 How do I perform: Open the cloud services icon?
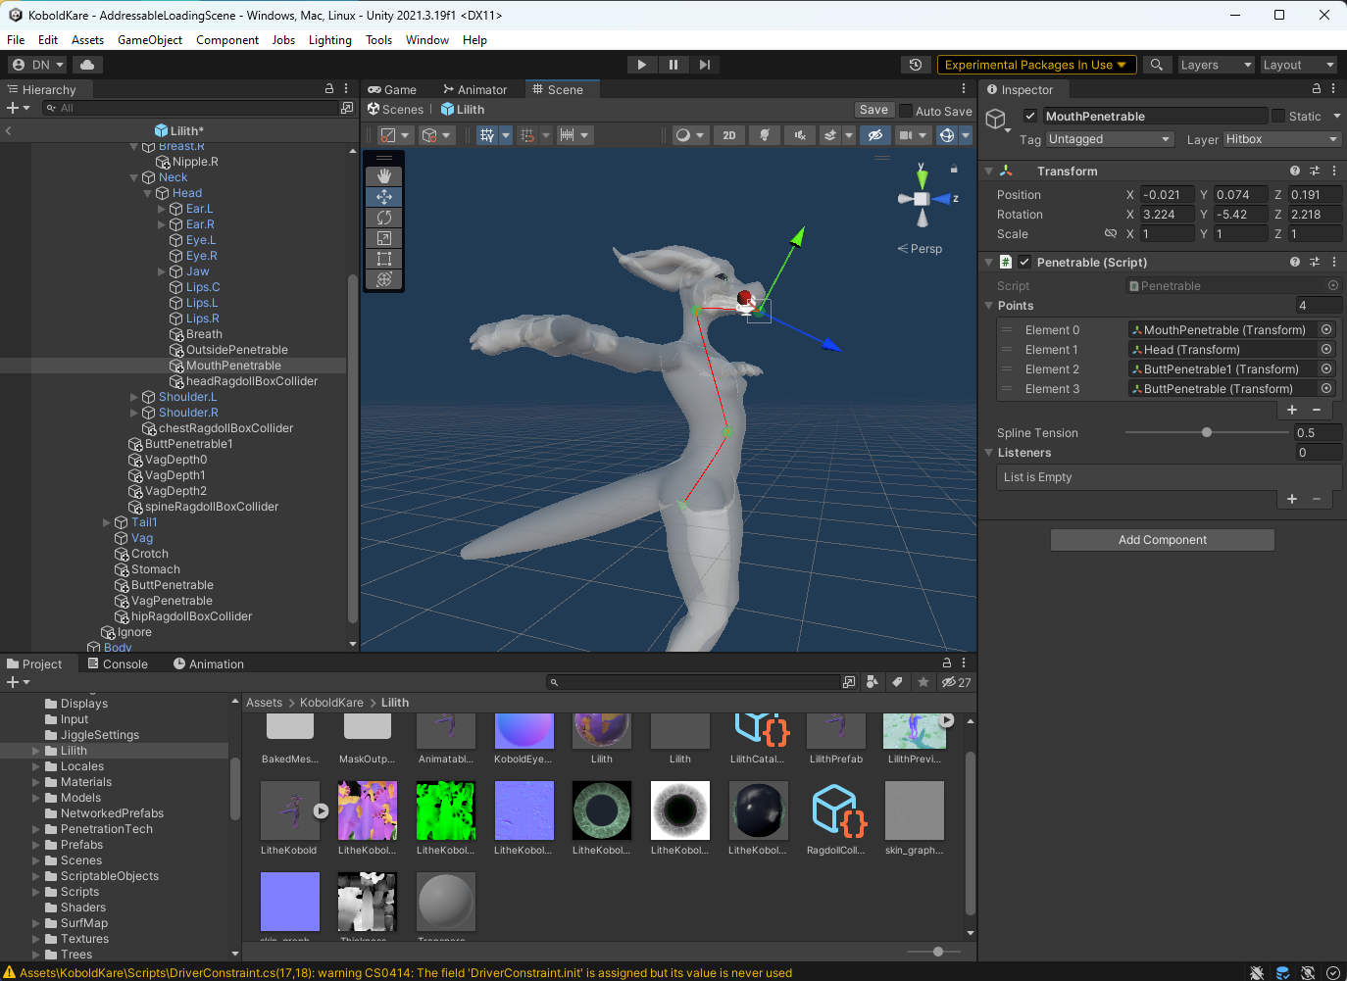87,65
